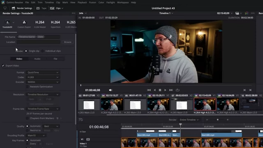Open the Workspace menu
263x148 pixels.
(x=123, y=2)
